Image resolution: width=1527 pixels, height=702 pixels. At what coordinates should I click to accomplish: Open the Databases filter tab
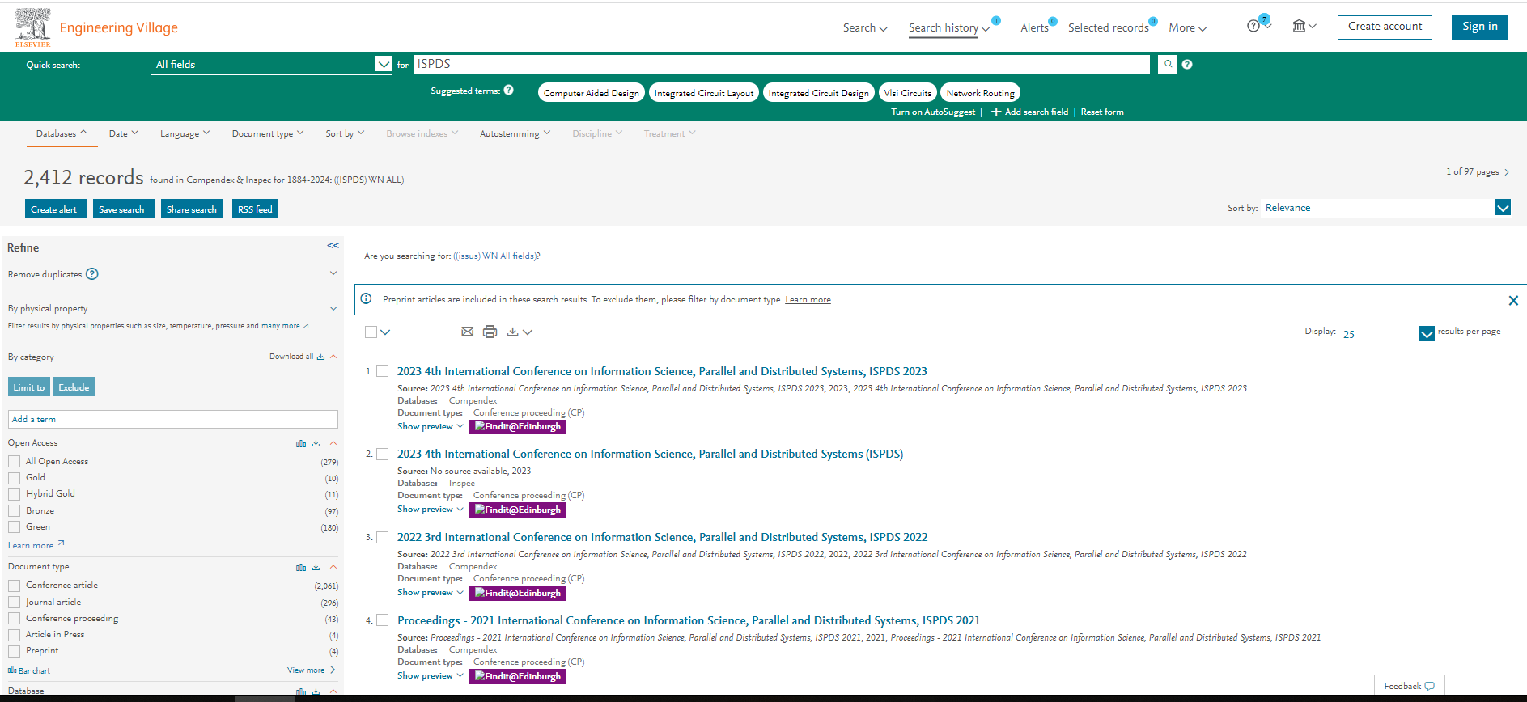pos(62,133)
